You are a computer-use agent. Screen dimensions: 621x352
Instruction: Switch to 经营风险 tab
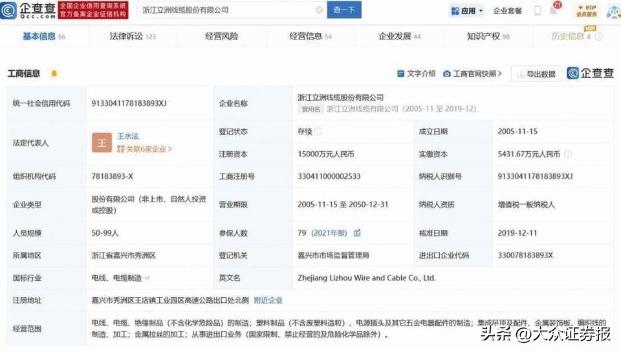click(222, 36)
